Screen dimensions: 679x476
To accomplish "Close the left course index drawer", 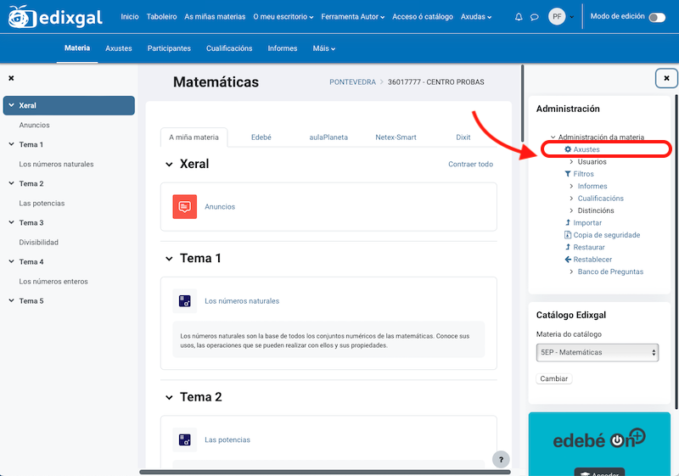I will [x=11, y=78].
